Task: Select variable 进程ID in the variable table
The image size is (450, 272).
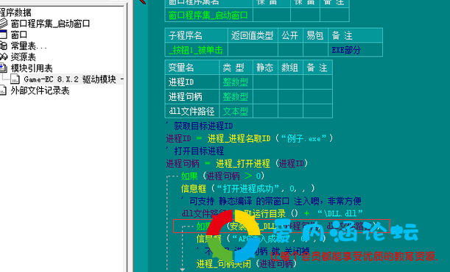Action: (x=192, y=82)
